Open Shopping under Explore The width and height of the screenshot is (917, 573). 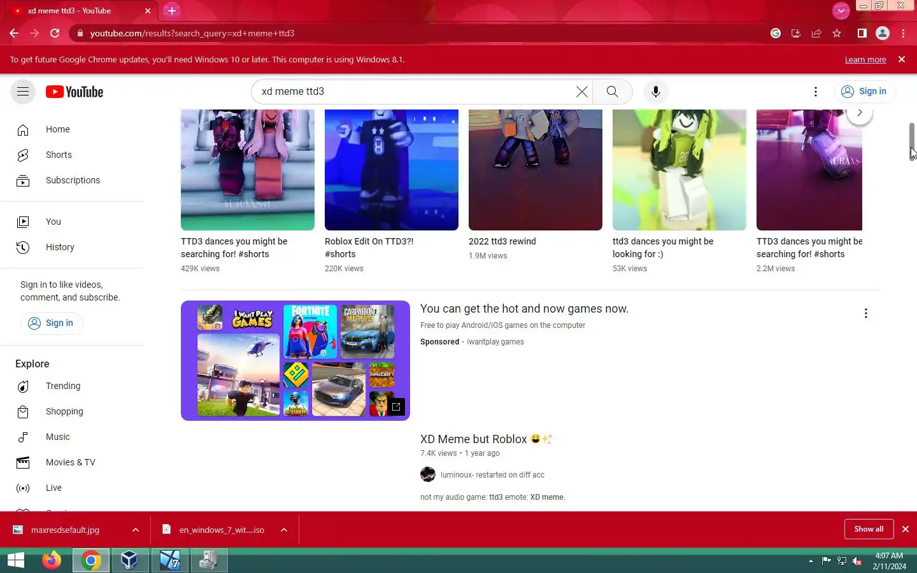point(71,411)
